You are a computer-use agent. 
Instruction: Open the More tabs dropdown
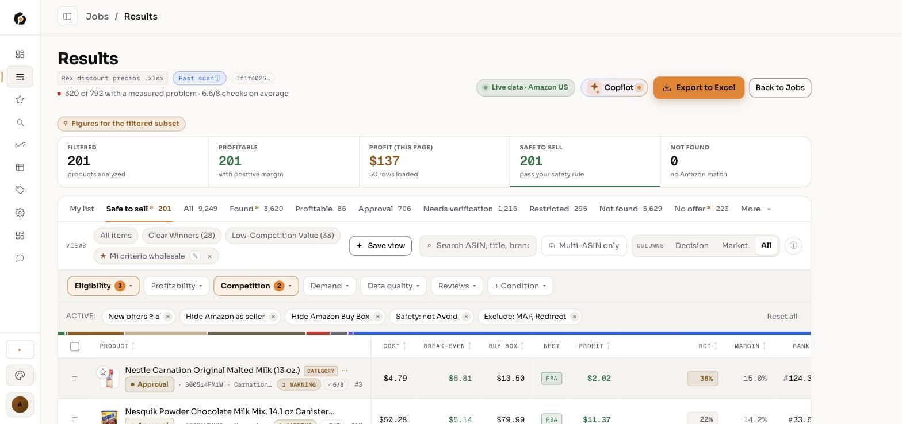(756, 209)
